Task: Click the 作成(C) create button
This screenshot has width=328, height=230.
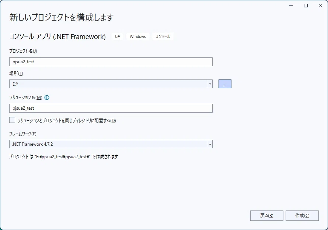Action: coord(302,216)
